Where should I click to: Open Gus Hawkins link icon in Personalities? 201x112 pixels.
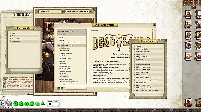(10, 39)
